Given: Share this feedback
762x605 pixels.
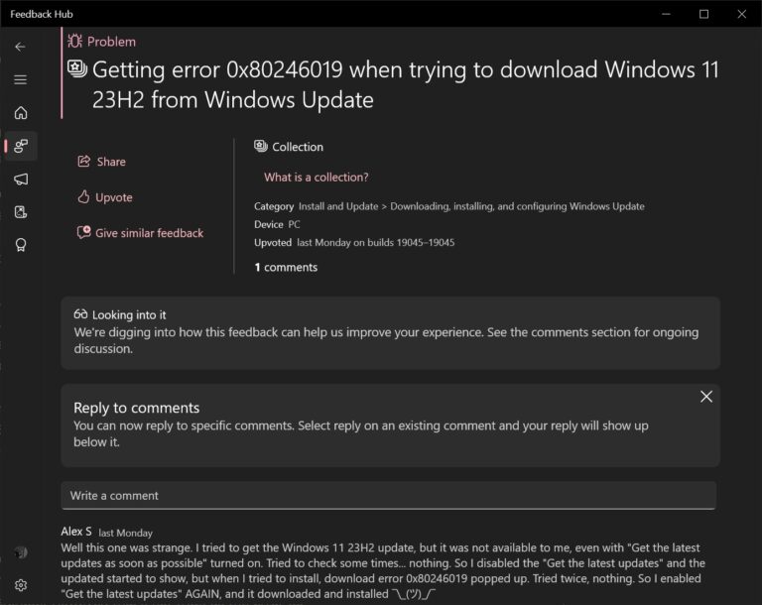Looking at the screenshot, I should [101, 162].
